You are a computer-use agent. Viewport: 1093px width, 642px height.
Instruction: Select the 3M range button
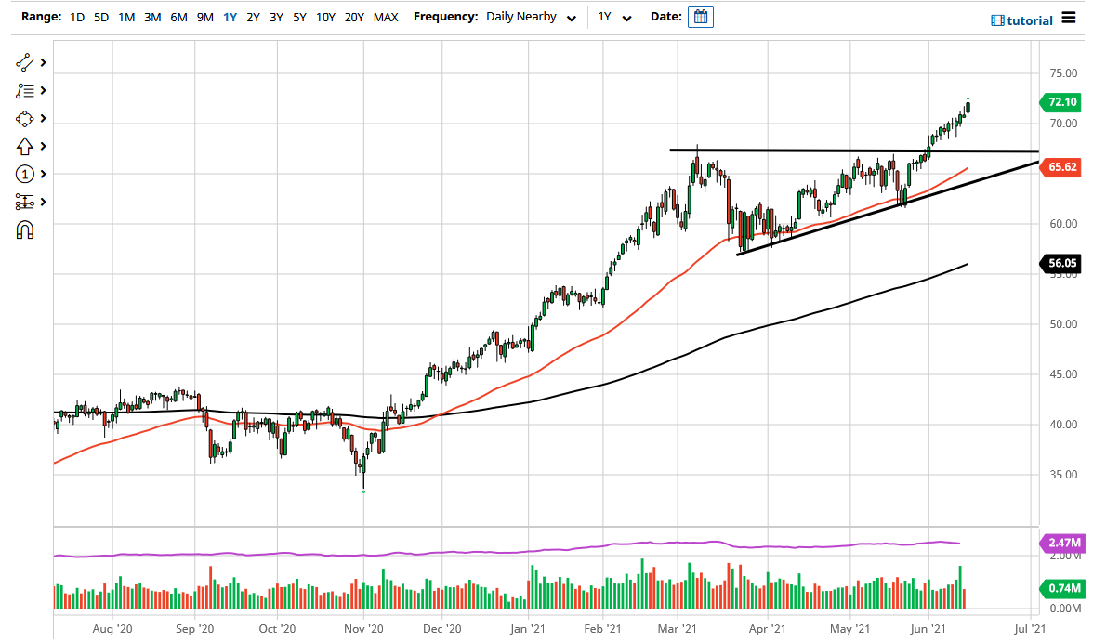[x=152, y=17]
